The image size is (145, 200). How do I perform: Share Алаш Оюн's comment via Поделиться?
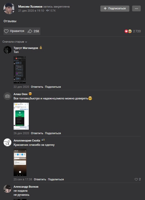[x=53, y=133]
